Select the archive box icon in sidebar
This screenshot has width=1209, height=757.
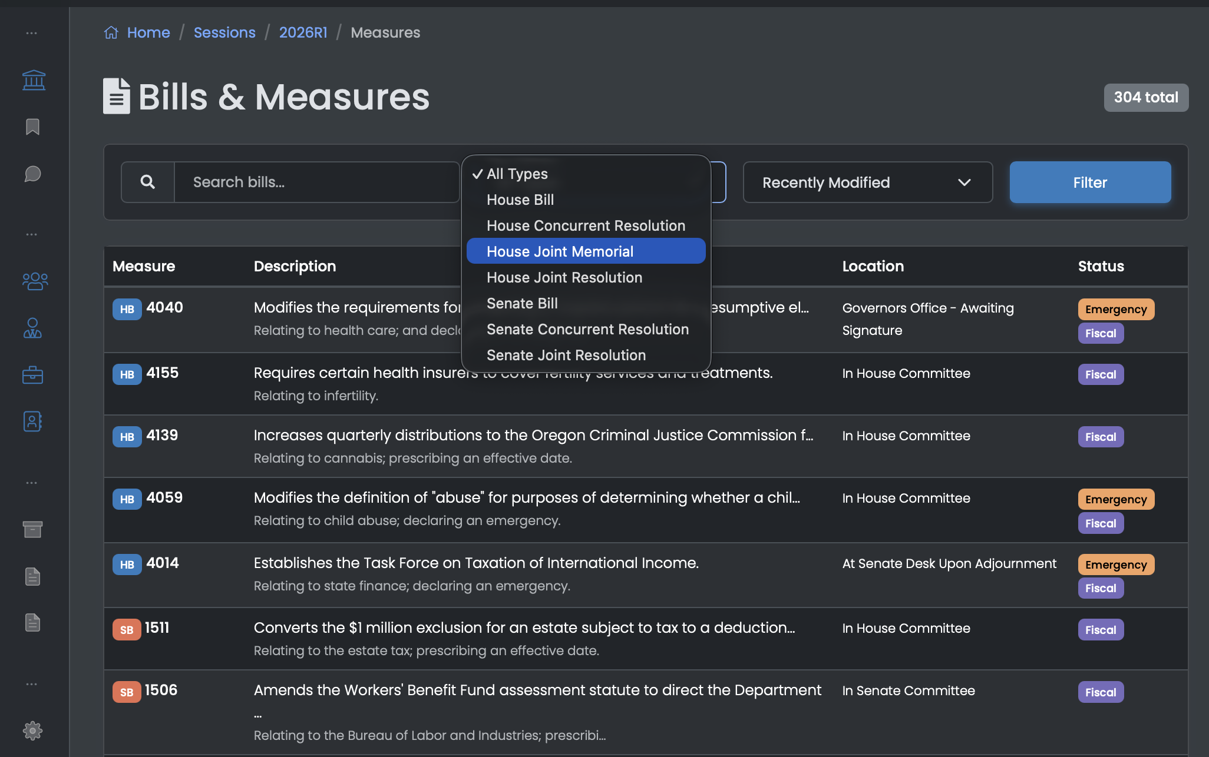[x=32, y=529]
